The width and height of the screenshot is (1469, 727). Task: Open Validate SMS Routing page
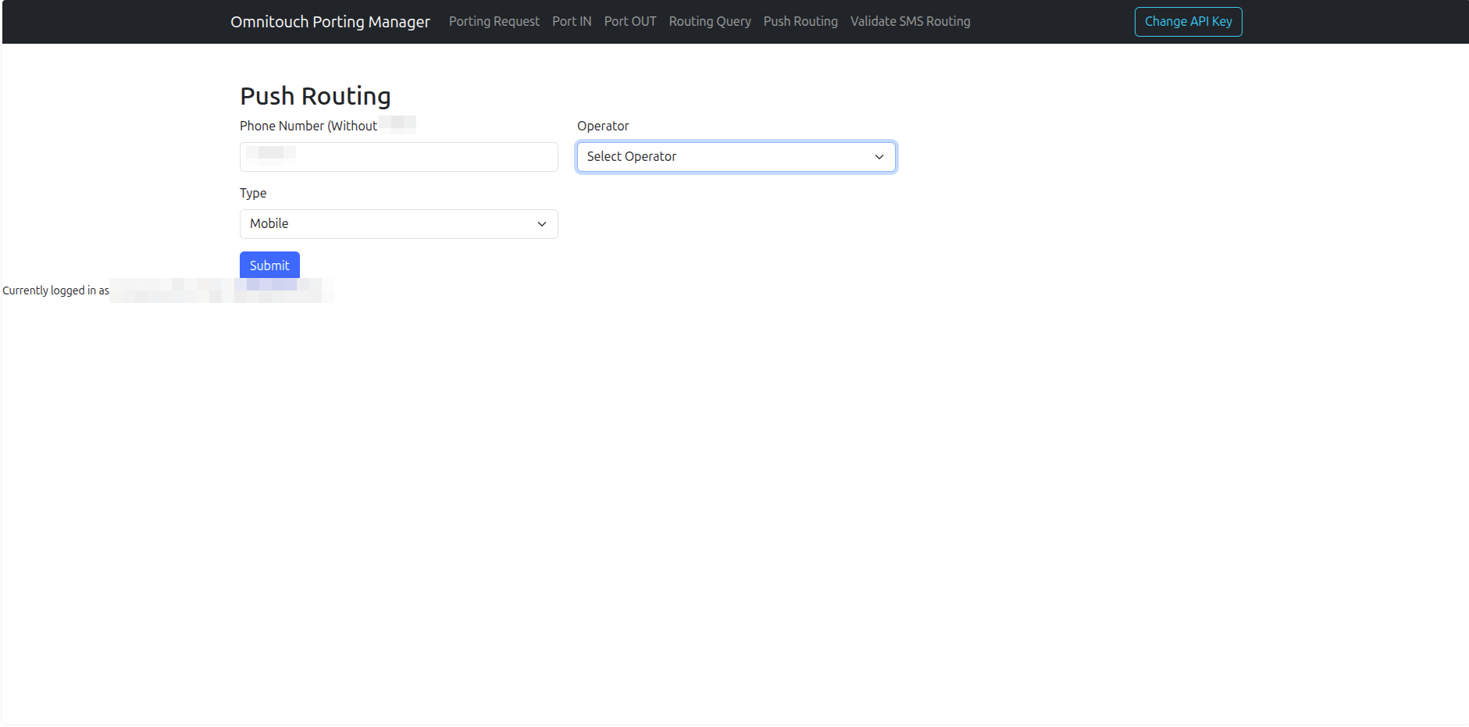[x=911, y=22]
